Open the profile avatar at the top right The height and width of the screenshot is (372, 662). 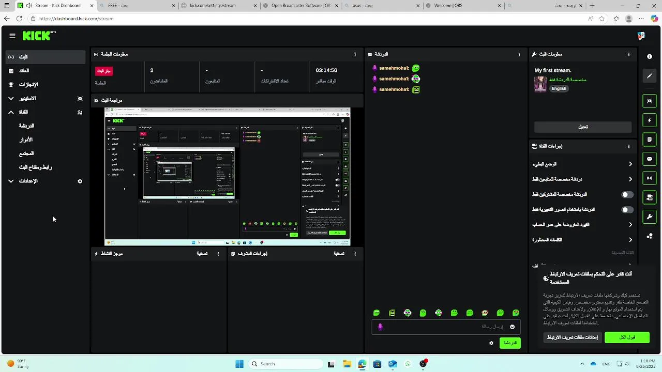pos(641,36)
